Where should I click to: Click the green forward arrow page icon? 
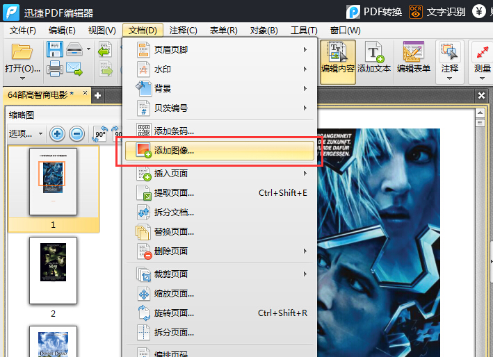click(106, 69)
